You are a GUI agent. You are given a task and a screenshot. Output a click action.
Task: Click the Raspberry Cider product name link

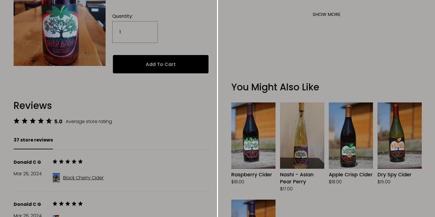pos(251,175)
